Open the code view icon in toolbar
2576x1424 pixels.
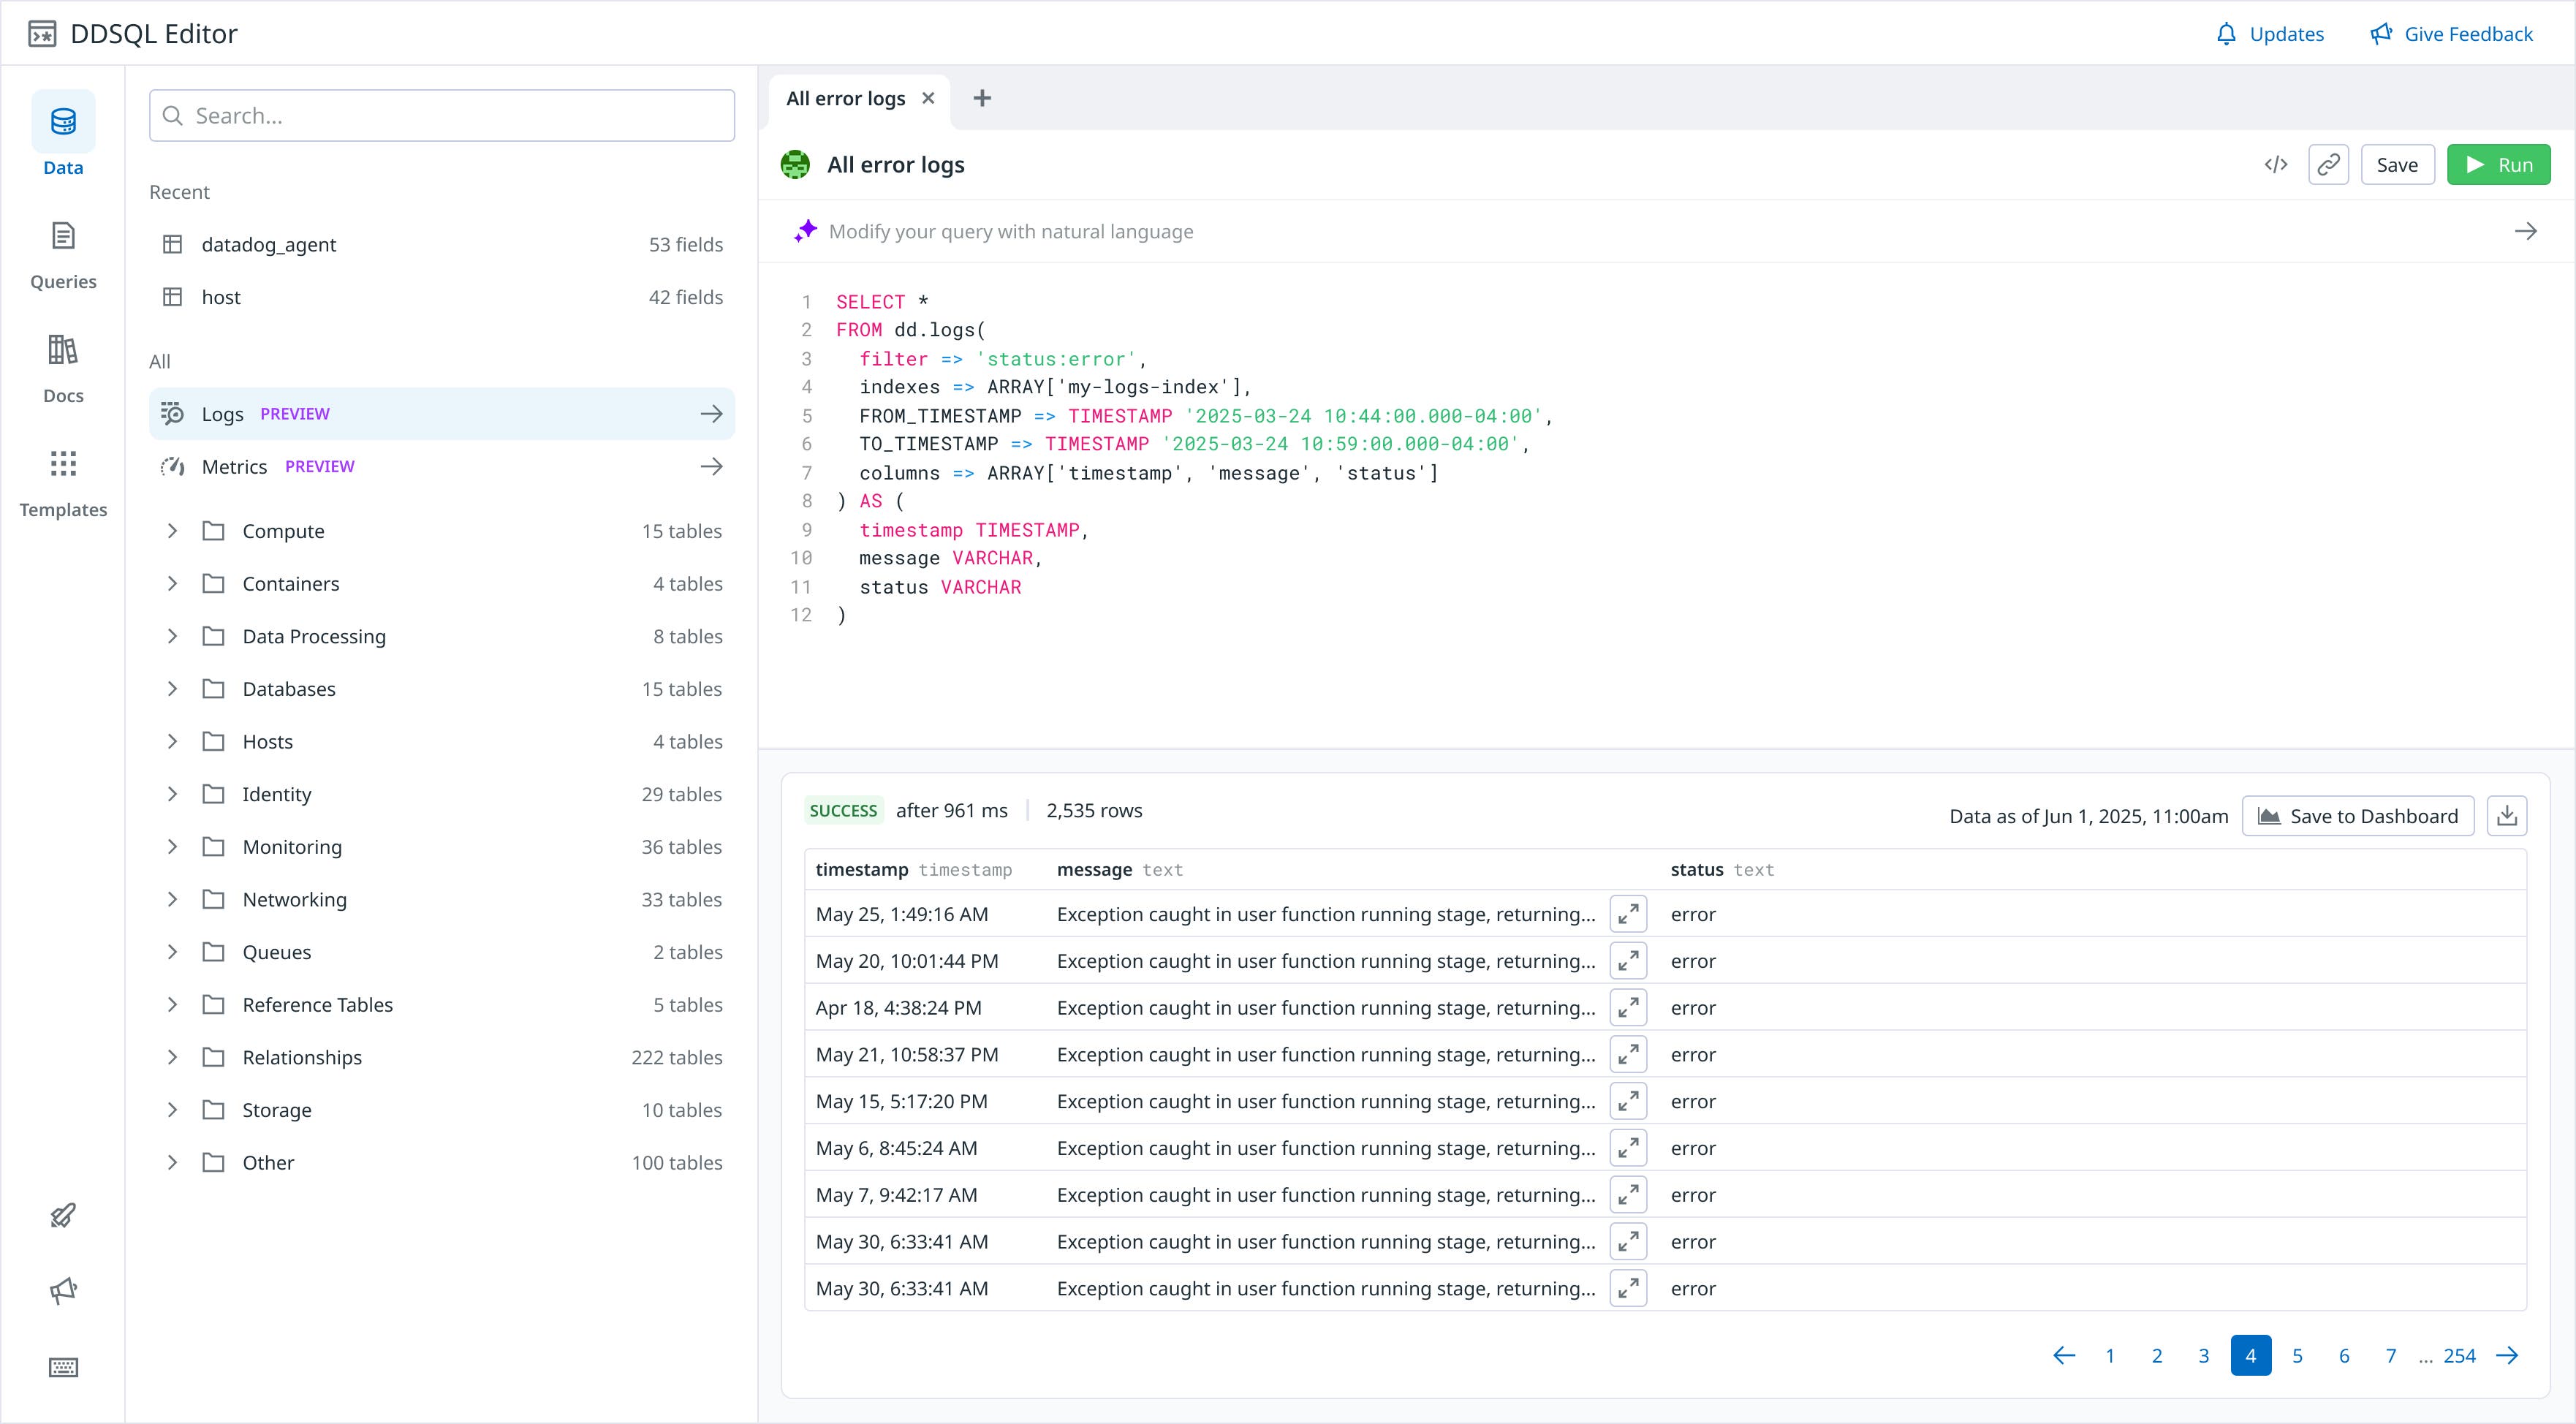[x=2275, y=164]
